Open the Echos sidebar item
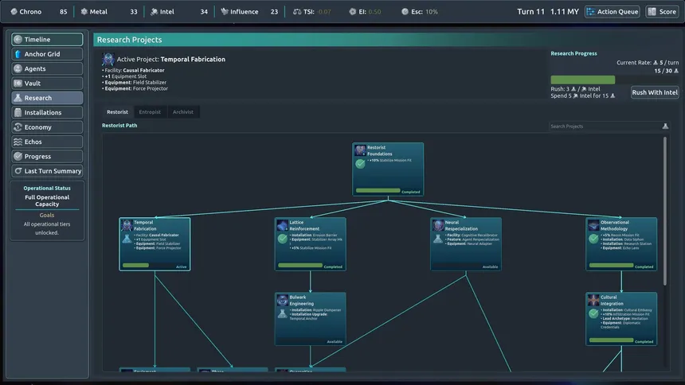This screenshot has width=685, height=385. pyautogui.click(x=47, y=142)
